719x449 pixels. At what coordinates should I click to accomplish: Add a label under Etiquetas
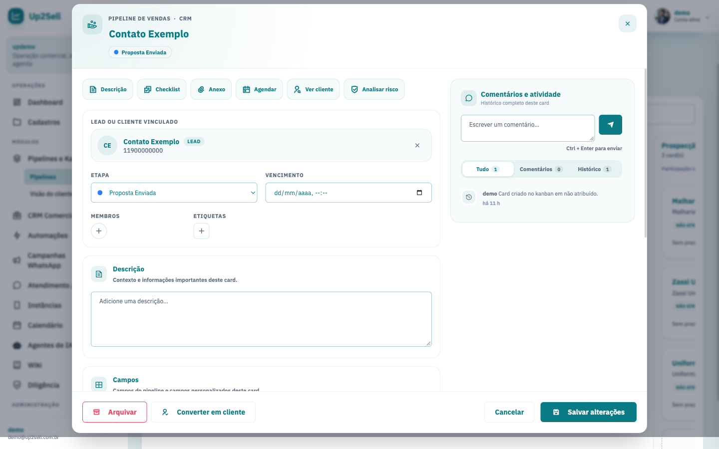click(201, 231)
